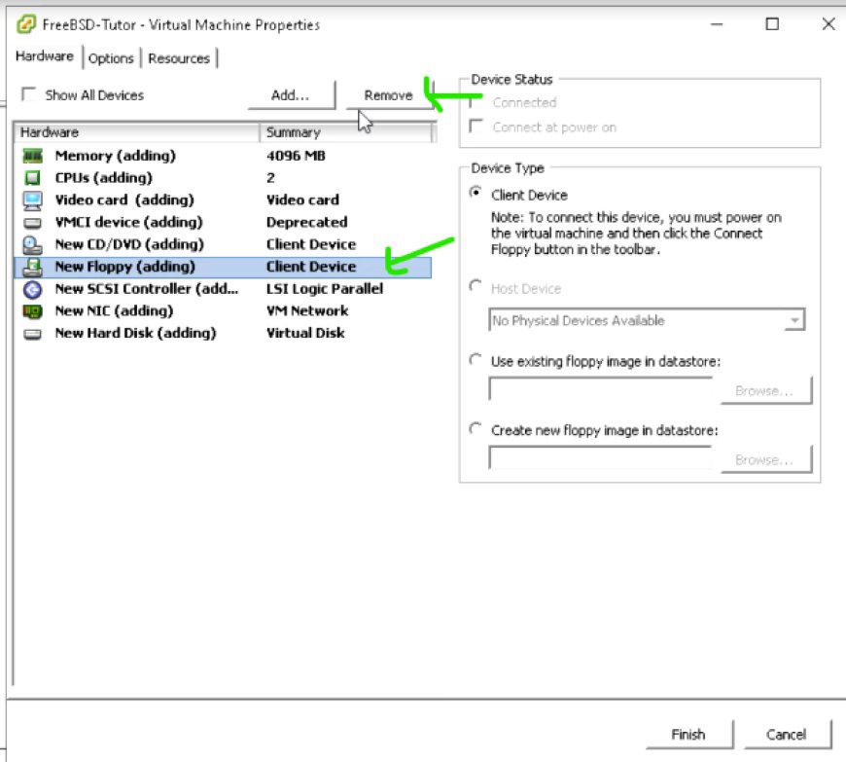Click the vSphere app icon in title bar
The height and width of the screenshot is (762, 846).
26,24
